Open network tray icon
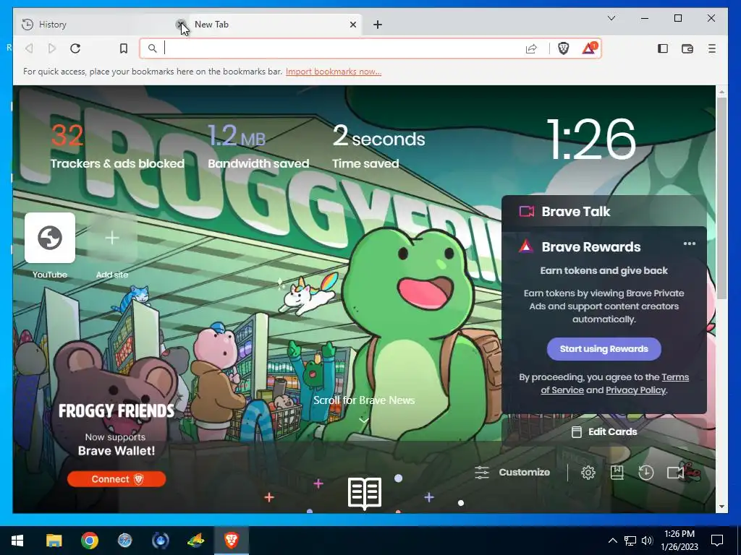 [x=630, y=541]
